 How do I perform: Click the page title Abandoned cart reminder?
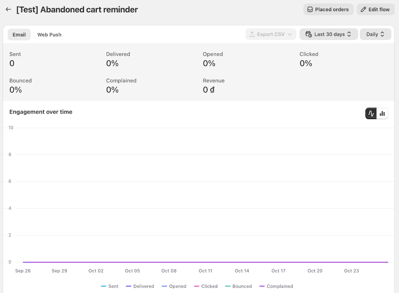click(77, 10)
